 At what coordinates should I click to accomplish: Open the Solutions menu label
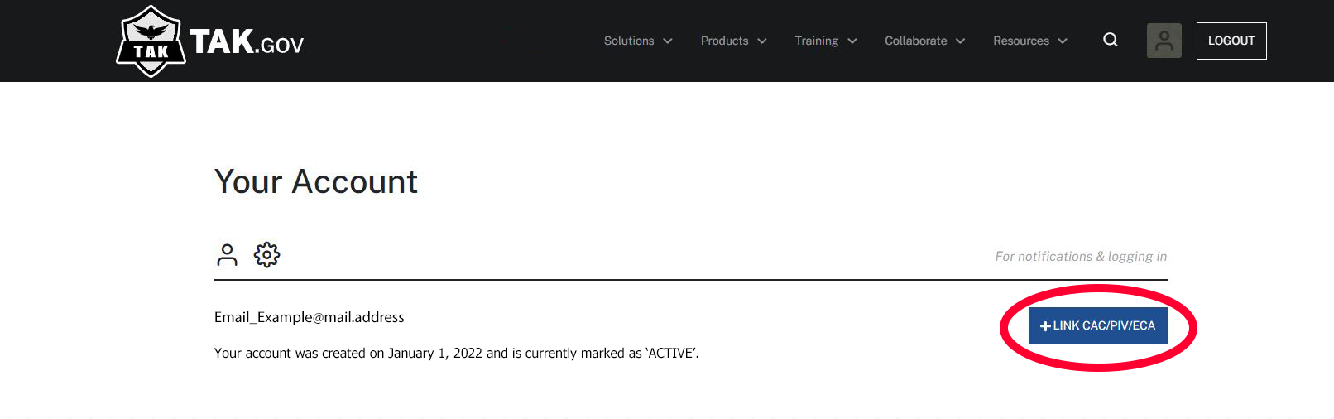click(629, 41)
